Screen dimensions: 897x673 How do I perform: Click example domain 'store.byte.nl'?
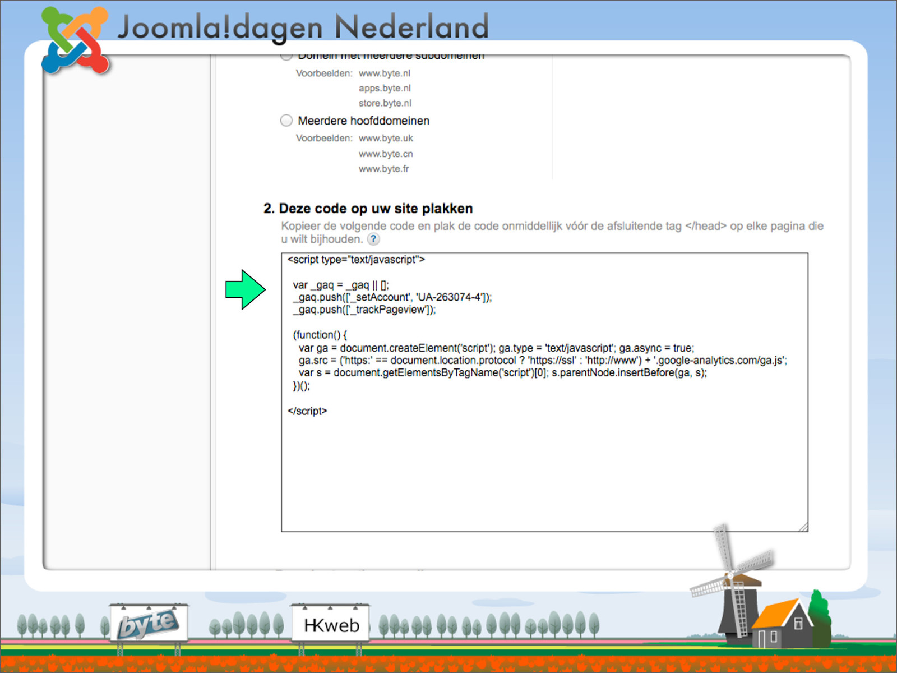[385, 103]
